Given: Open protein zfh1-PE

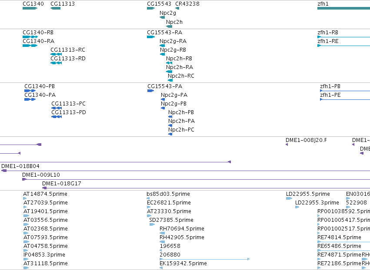Looking at the screenshot, I should click(330, 95).
